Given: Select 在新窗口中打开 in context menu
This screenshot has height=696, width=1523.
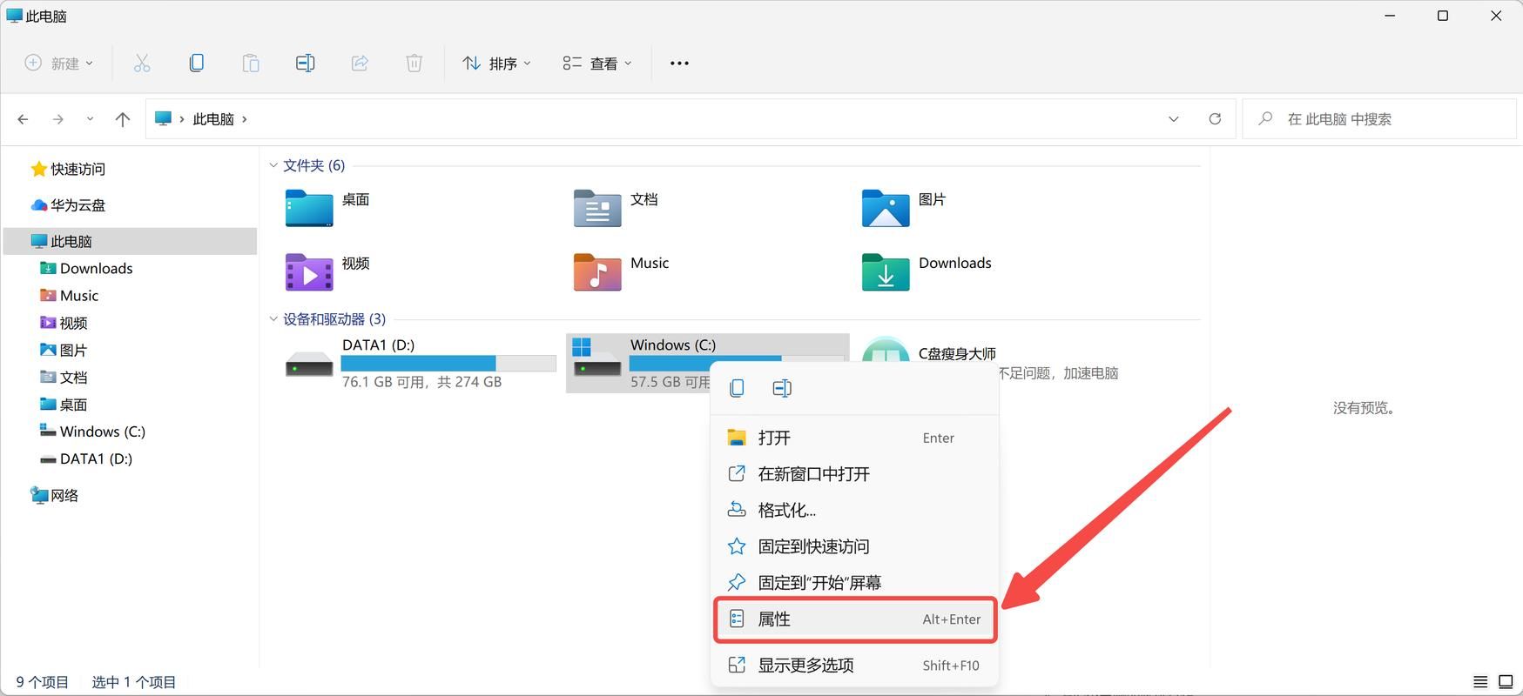Looking at the screenshot, I should (855, 474).
